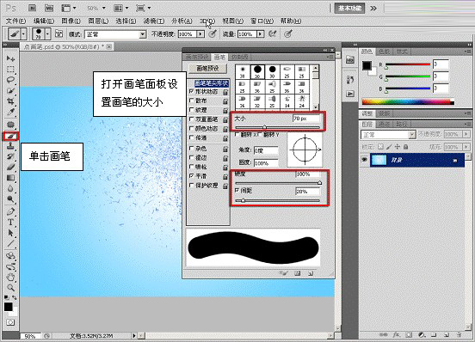Open the Actions panel play icon in dock
Image resolution: width=475 pixels, height=342 pixels.
[350, 94]
